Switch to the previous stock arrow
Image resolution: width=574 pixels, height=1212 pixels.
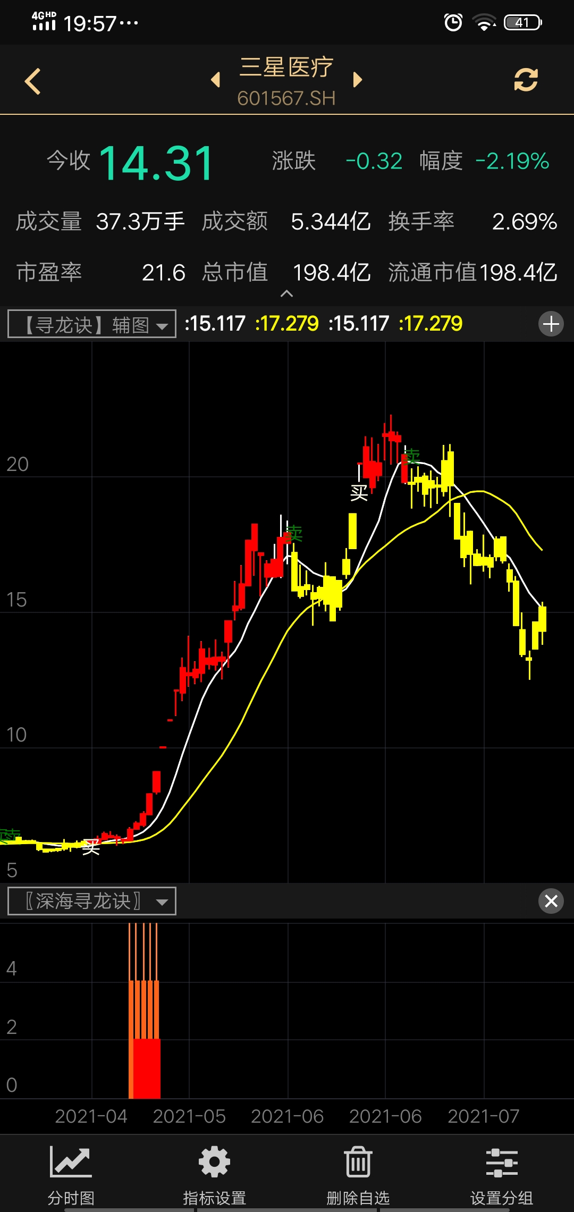pyautogui.click(x=215, y=80)
